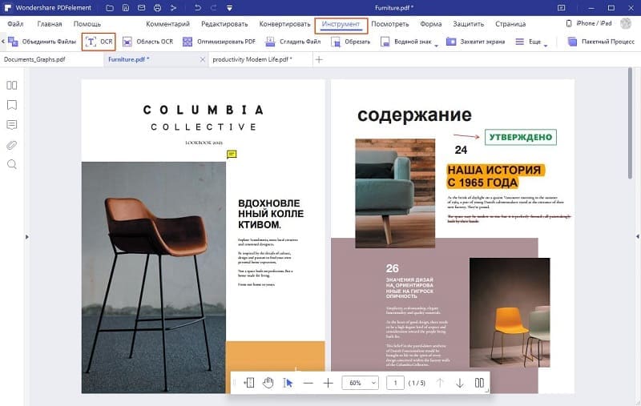Open the page thumbnails panel

coord(12,86)
